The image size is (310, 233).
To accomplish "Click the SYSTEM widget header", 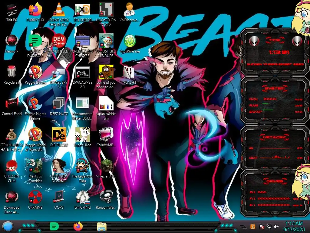I will pos(275,88).
